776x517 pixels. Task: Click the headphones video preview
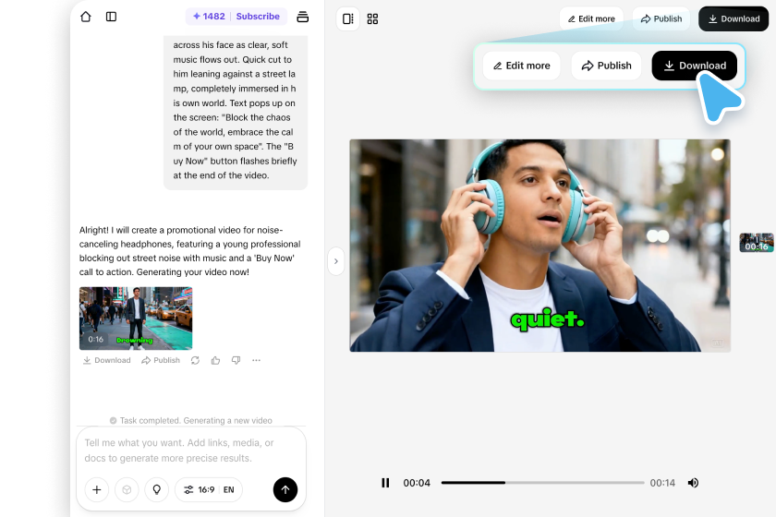[540, 246]
